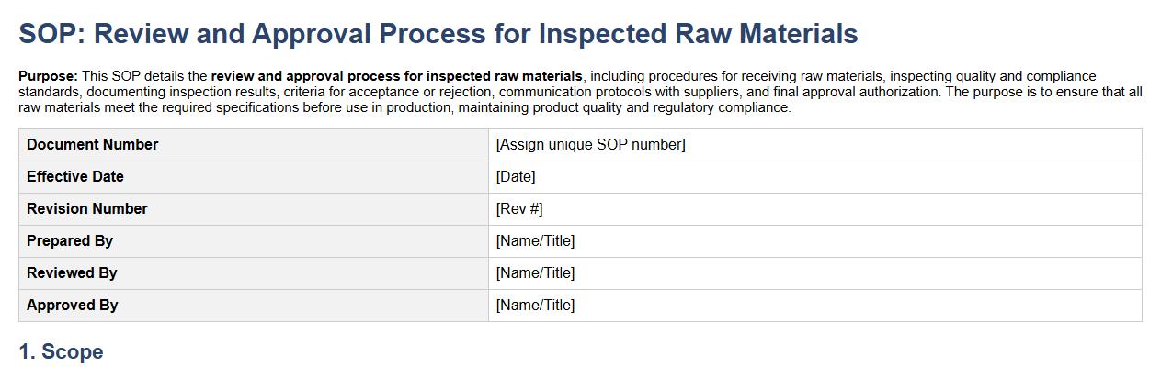The height and width of the screenshot is (367, 1161).
Task: Select the "[Name/Title]" value beside Reviewed By
Action: coord(535,273)
